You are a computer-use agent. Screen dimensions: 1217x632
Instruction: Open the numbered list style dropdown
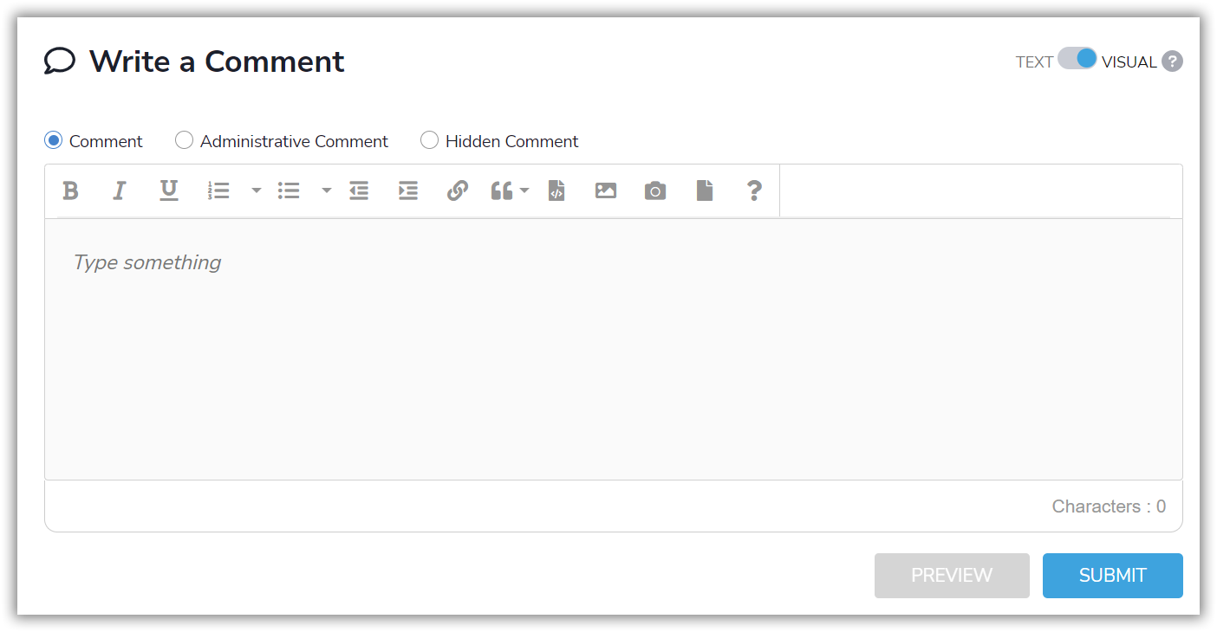pos(256,190)
